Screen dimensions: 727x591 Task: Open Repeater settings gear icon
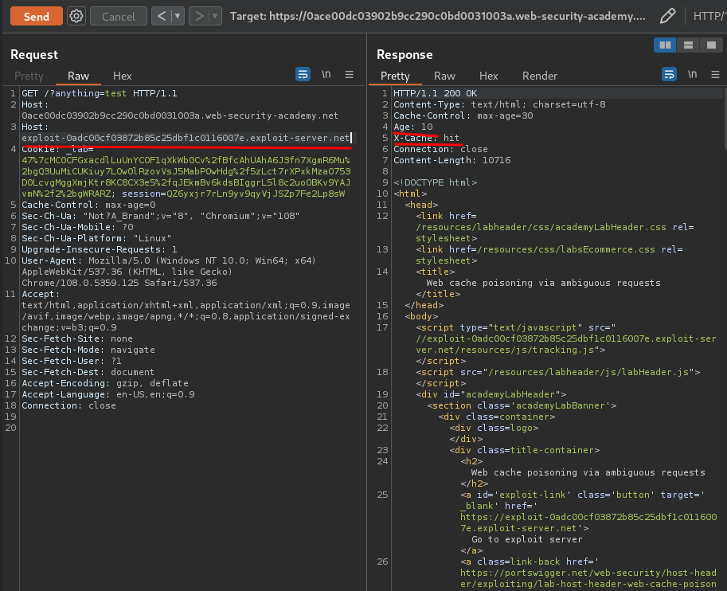[76, 16]
